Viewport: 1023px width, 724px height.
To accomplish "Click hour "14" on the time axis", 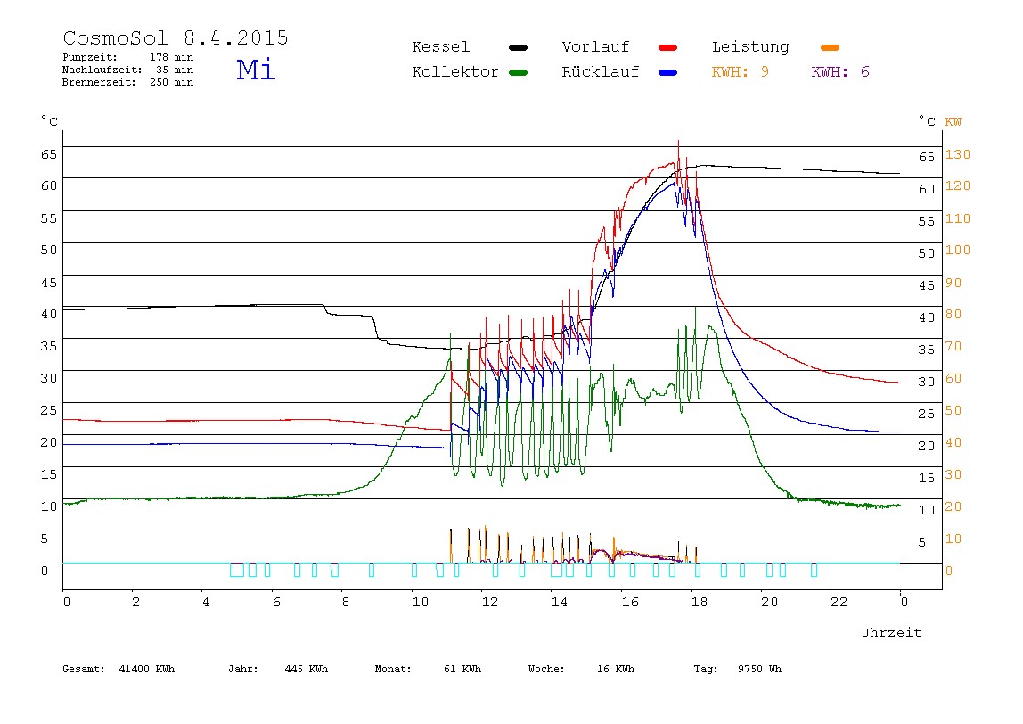I will pos(560,602).
